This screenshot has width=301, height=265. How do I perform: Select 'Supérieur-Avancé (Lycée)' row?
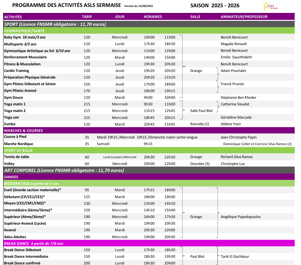[25, 223]
